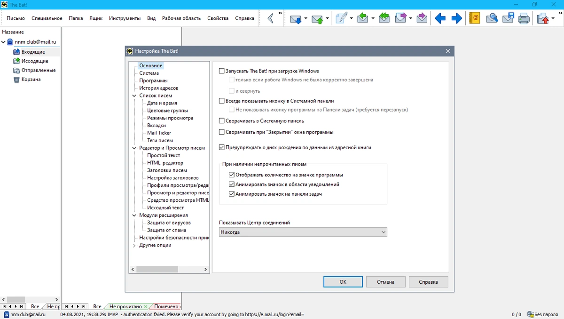Click the send queued mail icon
The height and width of the screenshot is (319, 564).
(318, 19)
